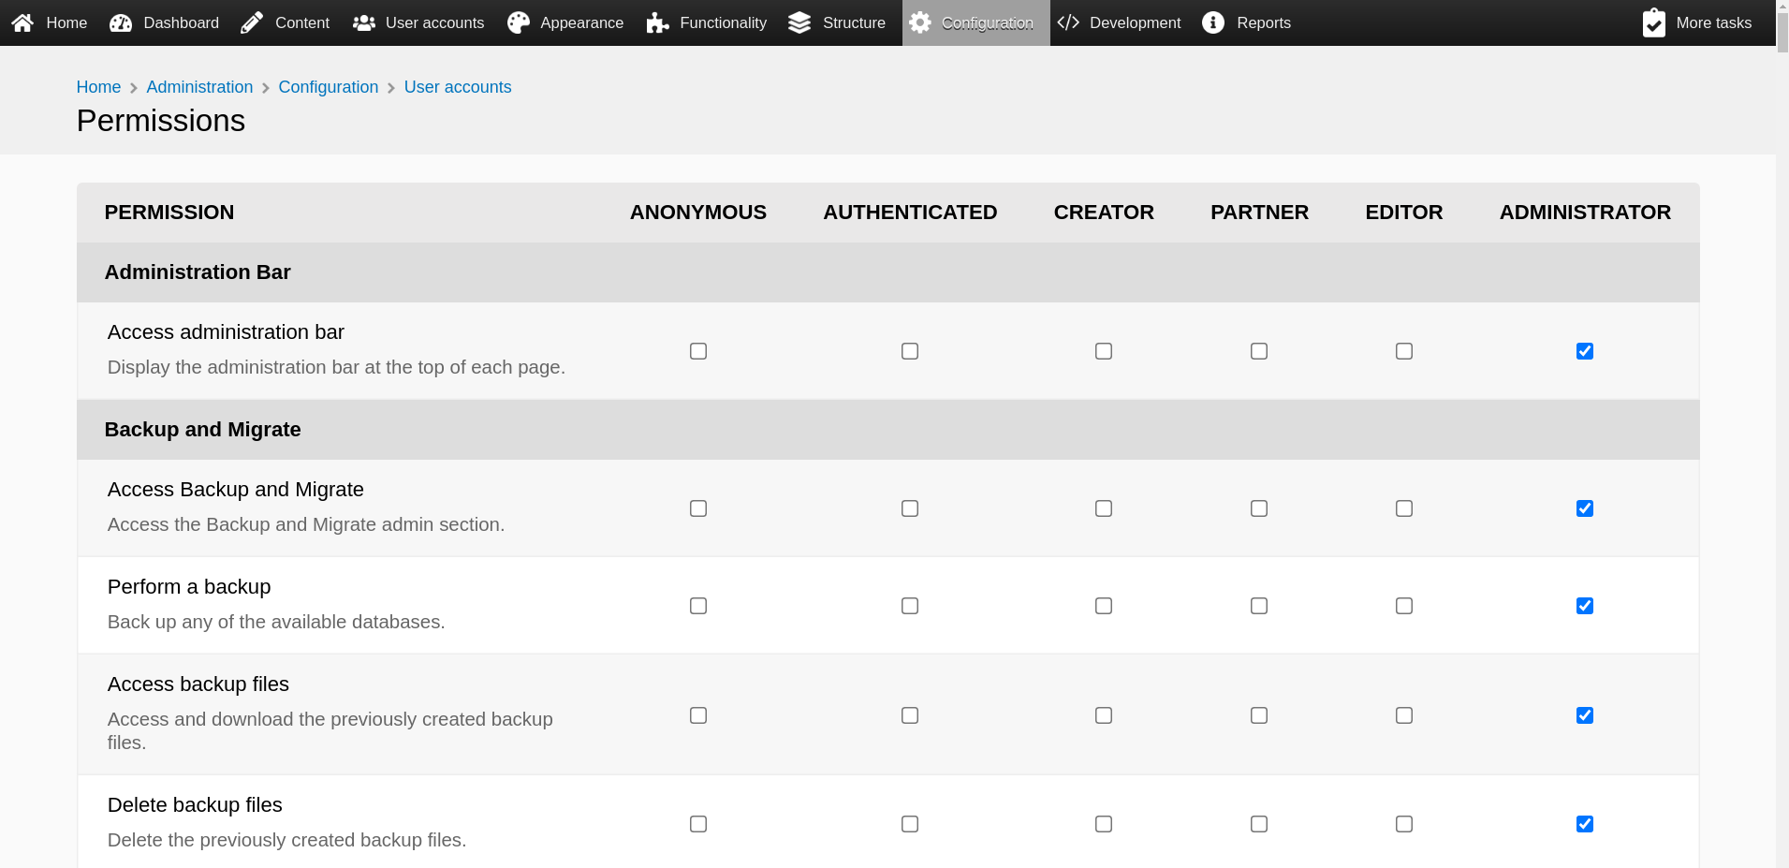Viewport: 1789px width, 868px height.
Task: Click the 'Access backup files' permission label
Action: [198, 684]
